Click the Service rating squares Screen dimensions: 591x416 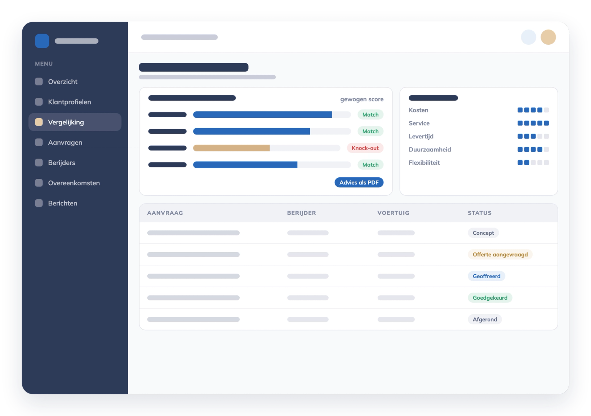(533, 123)
